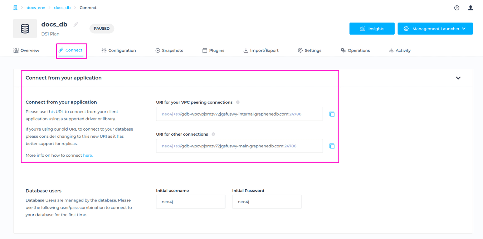Switch to the Snapshots tab
Viewport: 483px width, 239px height.
(169, 50)
